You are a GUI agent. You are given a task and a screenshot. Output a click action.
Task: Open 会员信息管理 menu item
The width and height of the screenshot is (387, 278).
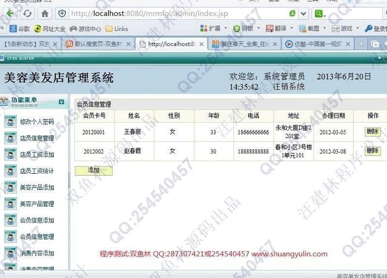37,236
